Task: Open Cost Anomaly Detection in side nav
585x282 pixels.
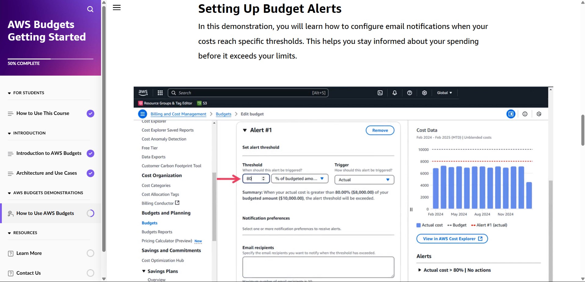Action: coord(164,139)
